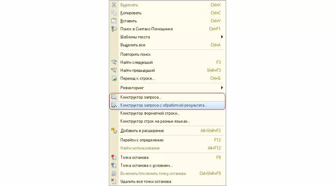
Task: Expand the Шаблоны текста submenu arrow
Action: (x=222, y=37)
